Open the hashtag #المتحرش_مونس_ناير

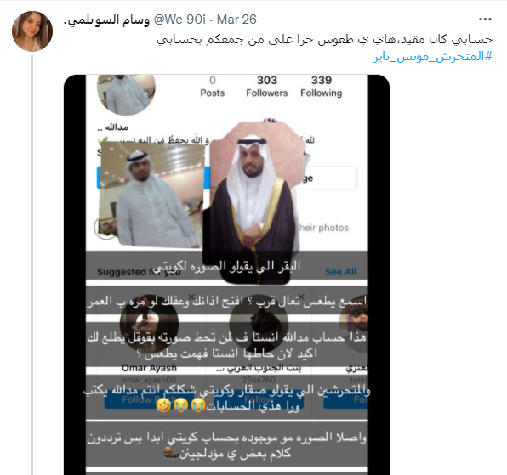tap(433, 57)
